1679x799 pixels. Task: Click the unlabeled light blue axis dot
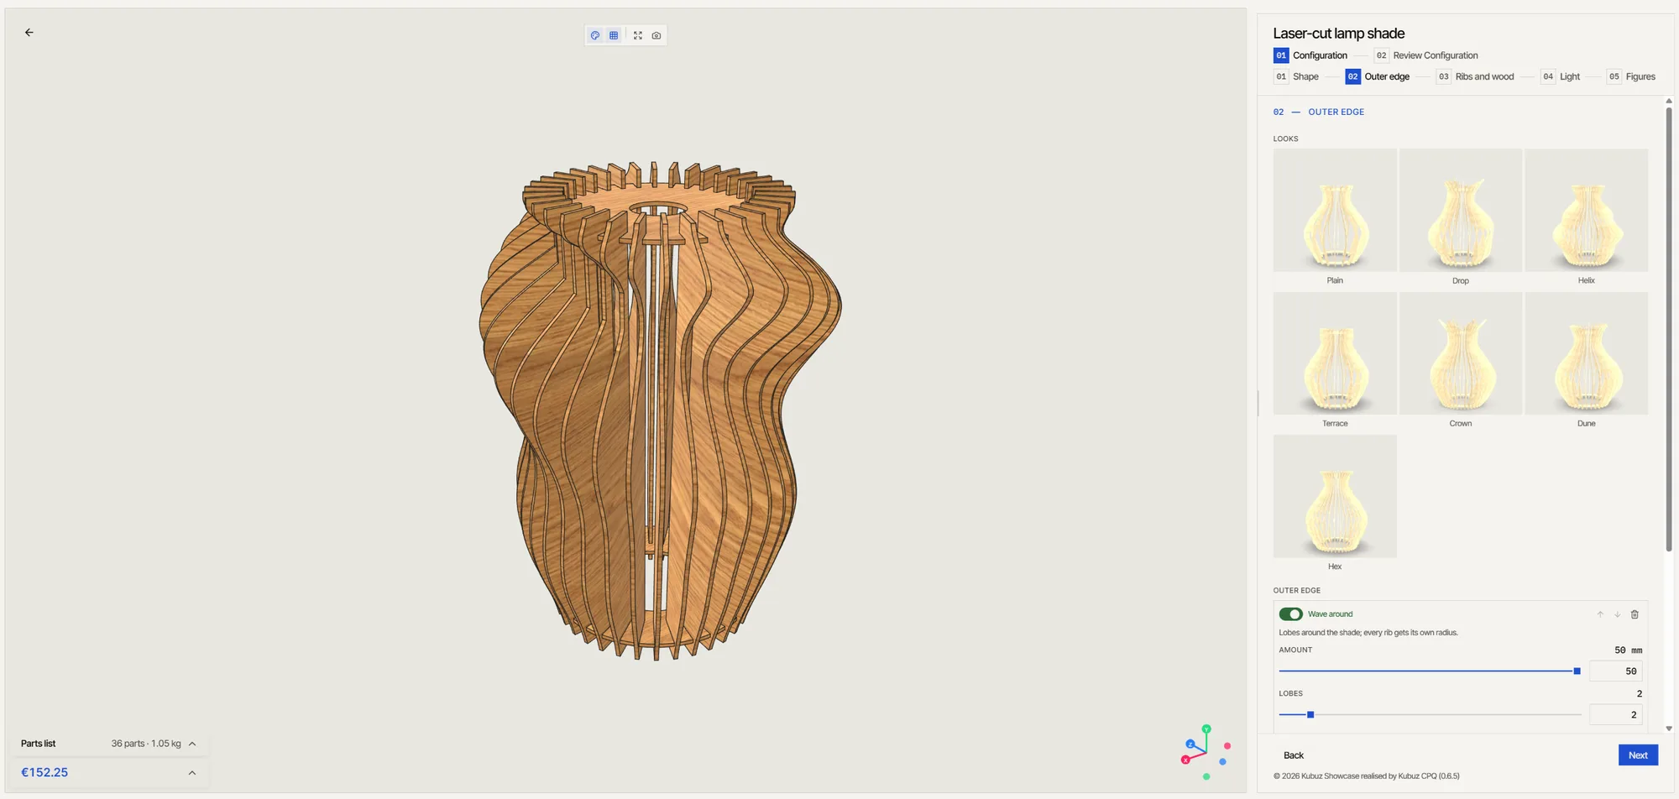click(x=1222, y=762)
